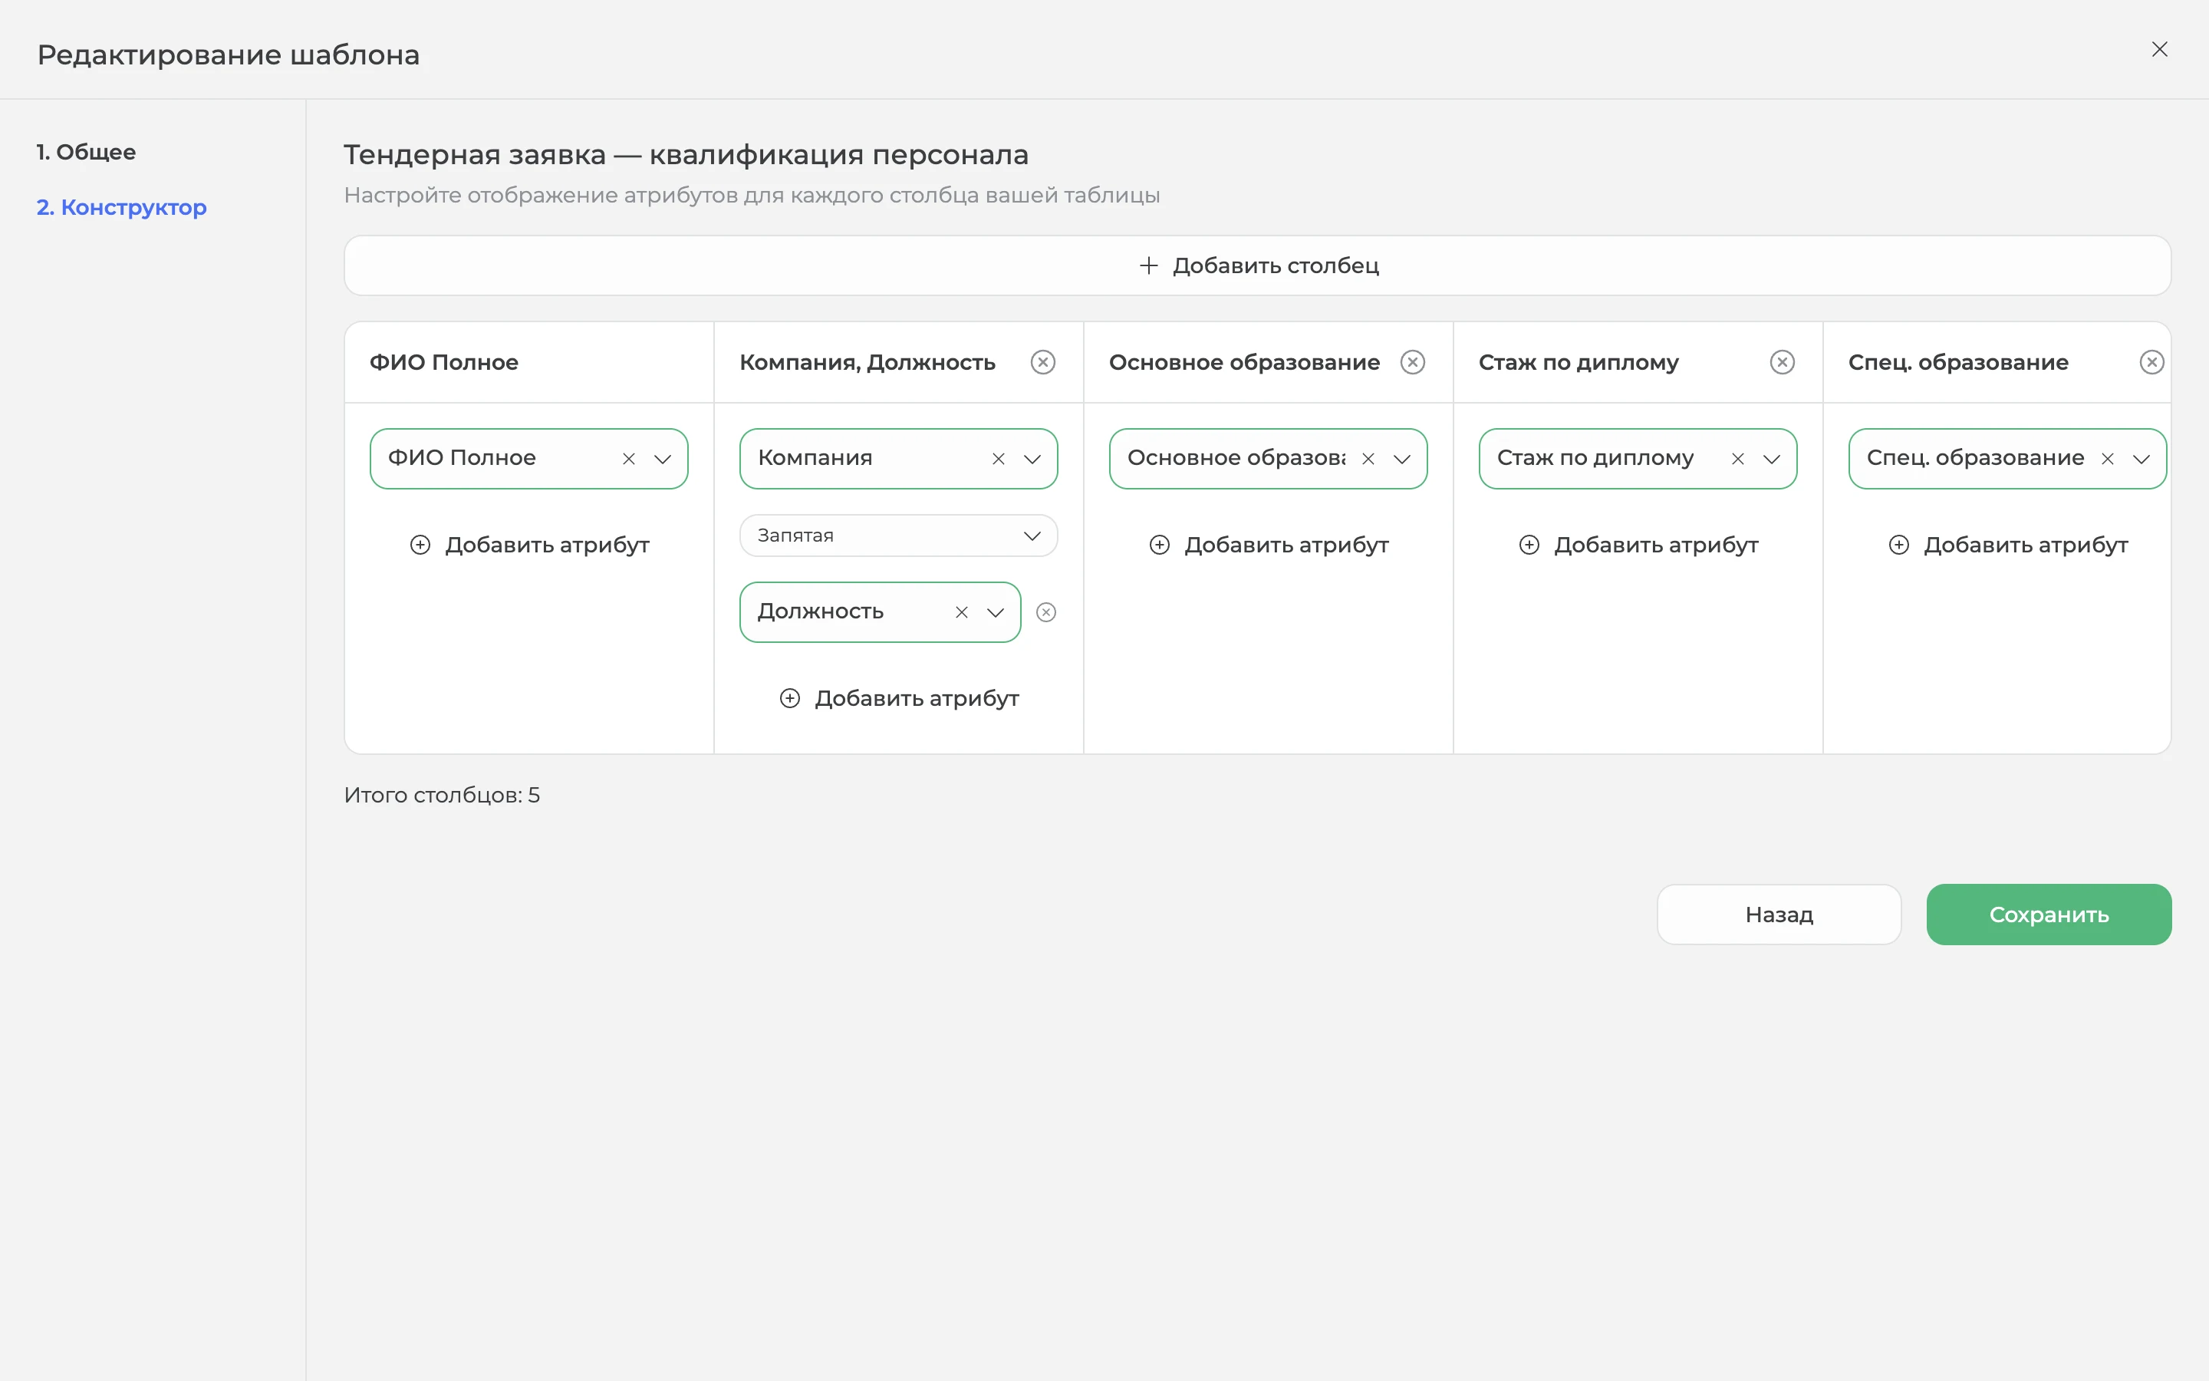2209x1381 pixels.
Task: Add attribute to Стаж по диплому column
Action: pos(1638,545)
